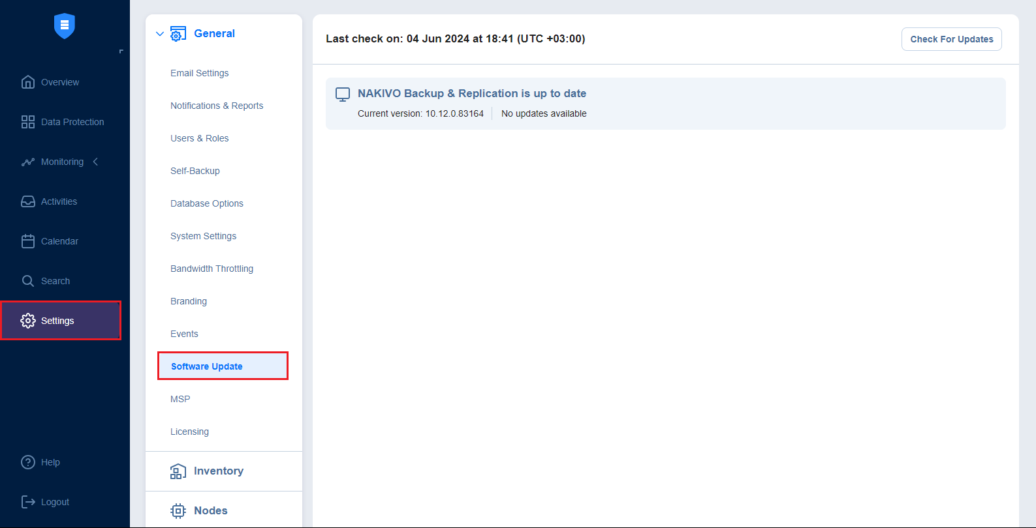Viewport: 1036px width, 528px height.
Task: Click the NAKIVO up to date heading
Action: [x=471, y=93]
